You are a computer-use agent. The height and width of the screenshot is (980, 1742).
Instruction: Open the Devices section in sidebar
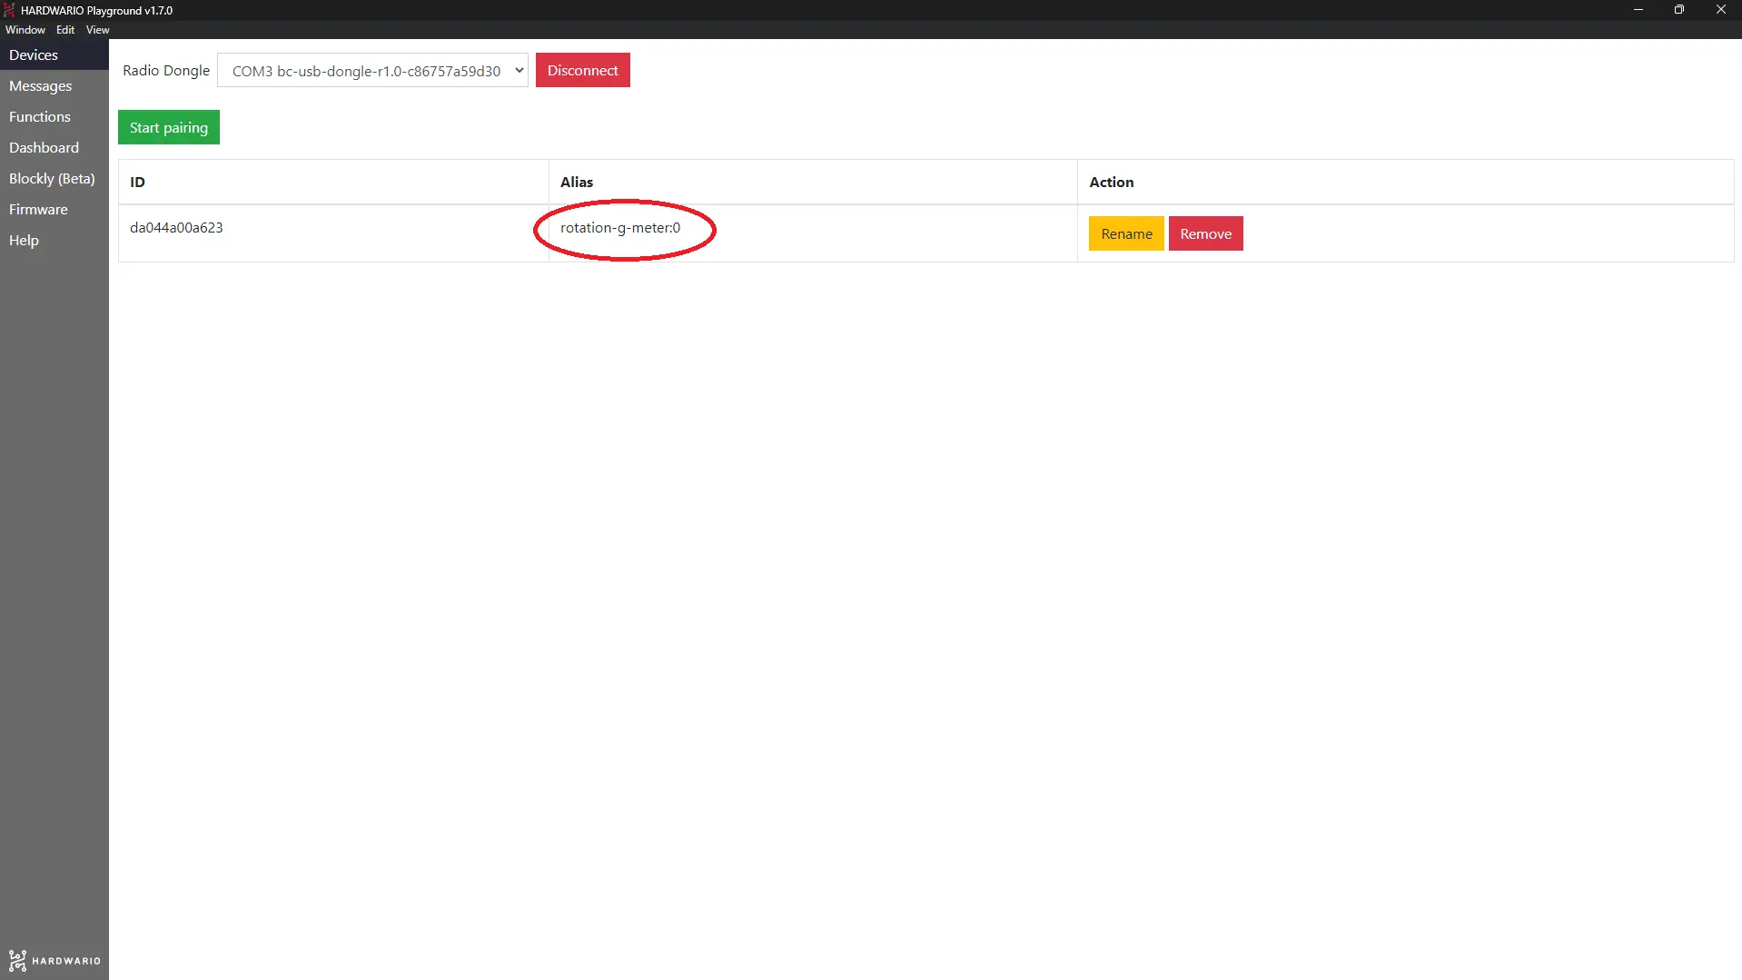[x=54, y=54]
